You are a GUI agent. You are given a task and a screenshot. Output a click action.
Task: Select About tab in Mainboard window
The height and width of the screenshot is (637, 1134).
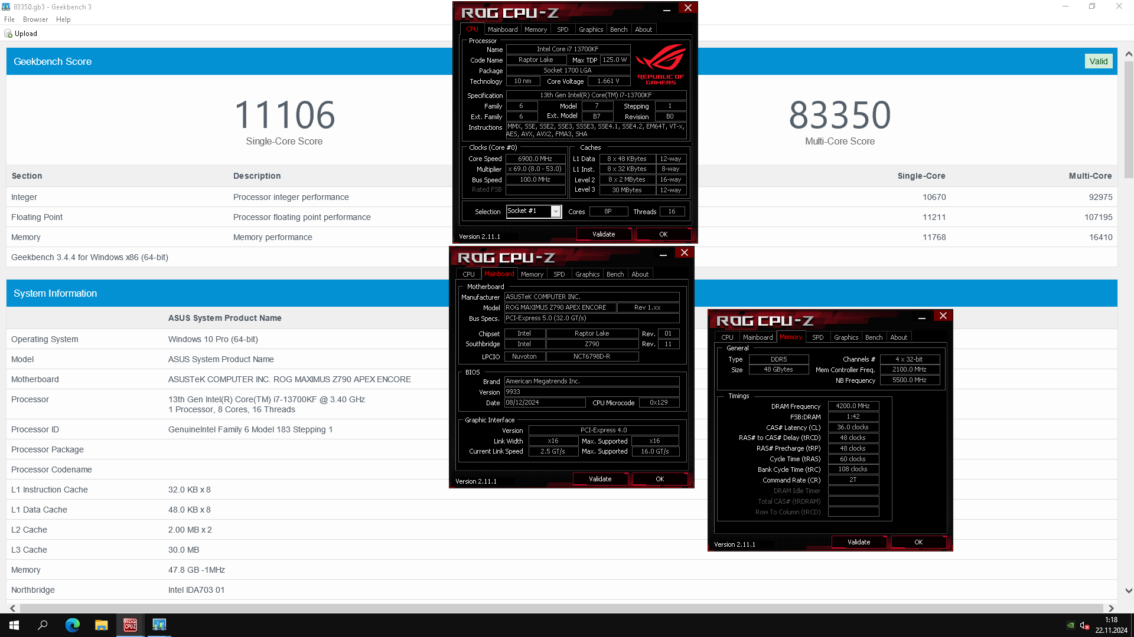pyautogui.click(x=640, y=274)
